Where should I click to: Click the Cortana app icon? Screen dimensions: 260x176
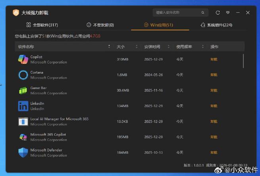tap(23, 75)
